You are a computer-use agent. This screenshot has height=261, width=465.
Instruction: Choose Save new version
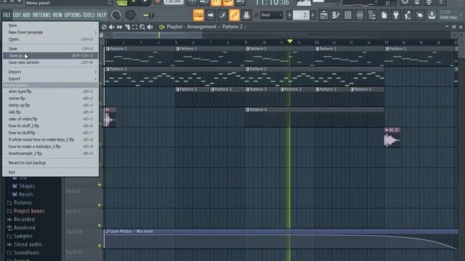click(x=50, y=62)
